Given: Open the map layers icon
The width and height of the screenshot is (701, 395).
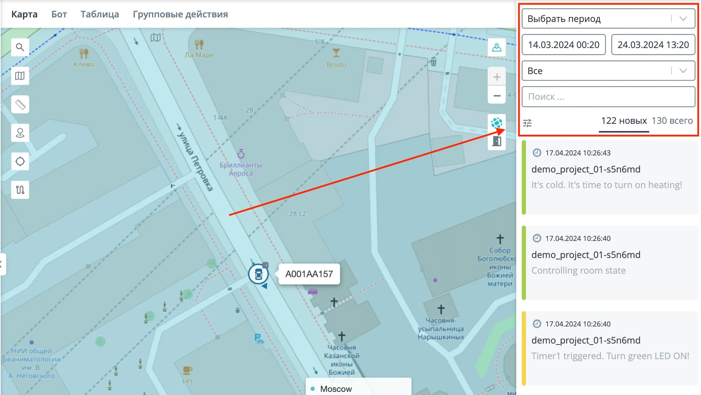Looking at the screenshot, I should pyautogui.click(x=20, y=76).
